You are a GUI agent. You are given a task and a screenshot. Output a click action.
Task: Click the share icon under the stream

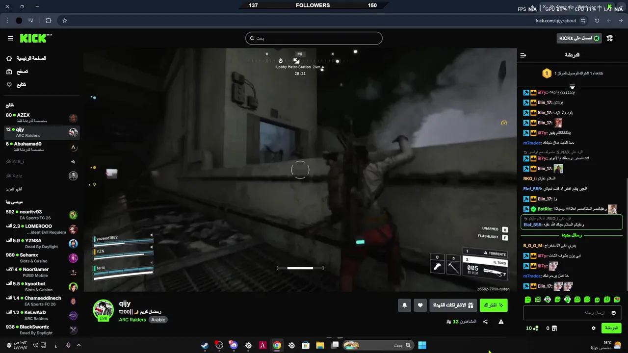tap(485, 322)
